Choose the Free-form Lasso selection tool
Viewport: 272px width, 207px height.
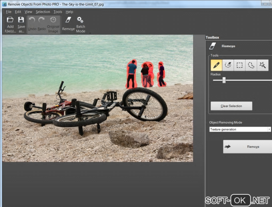pyautogui.click(x=251, y=65)
